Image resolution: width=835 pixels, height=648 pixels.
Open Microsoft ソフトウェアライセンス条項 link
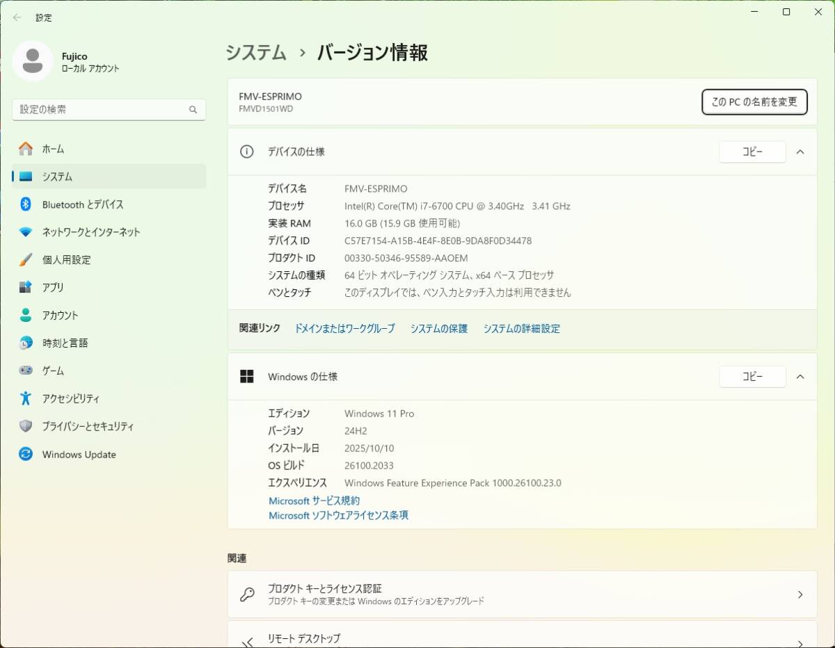tap(338, 515)
